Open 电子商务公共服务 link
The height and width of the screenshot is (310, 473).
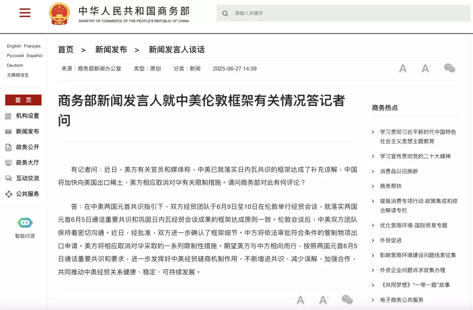pos(401,300)
